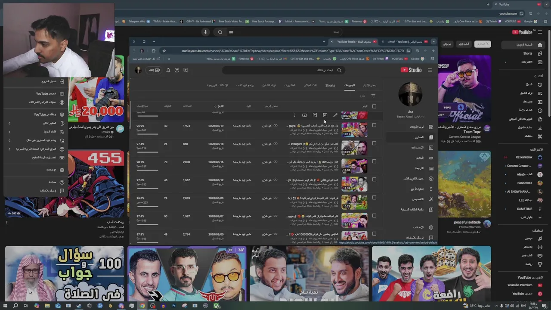Click the filter icon above video table
The width and height of the screenshot is (551, 310).
point(373,96)
